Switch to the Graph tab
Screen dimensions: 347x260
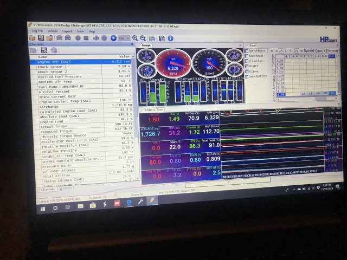pyautogui.click(x=253, y=45)
